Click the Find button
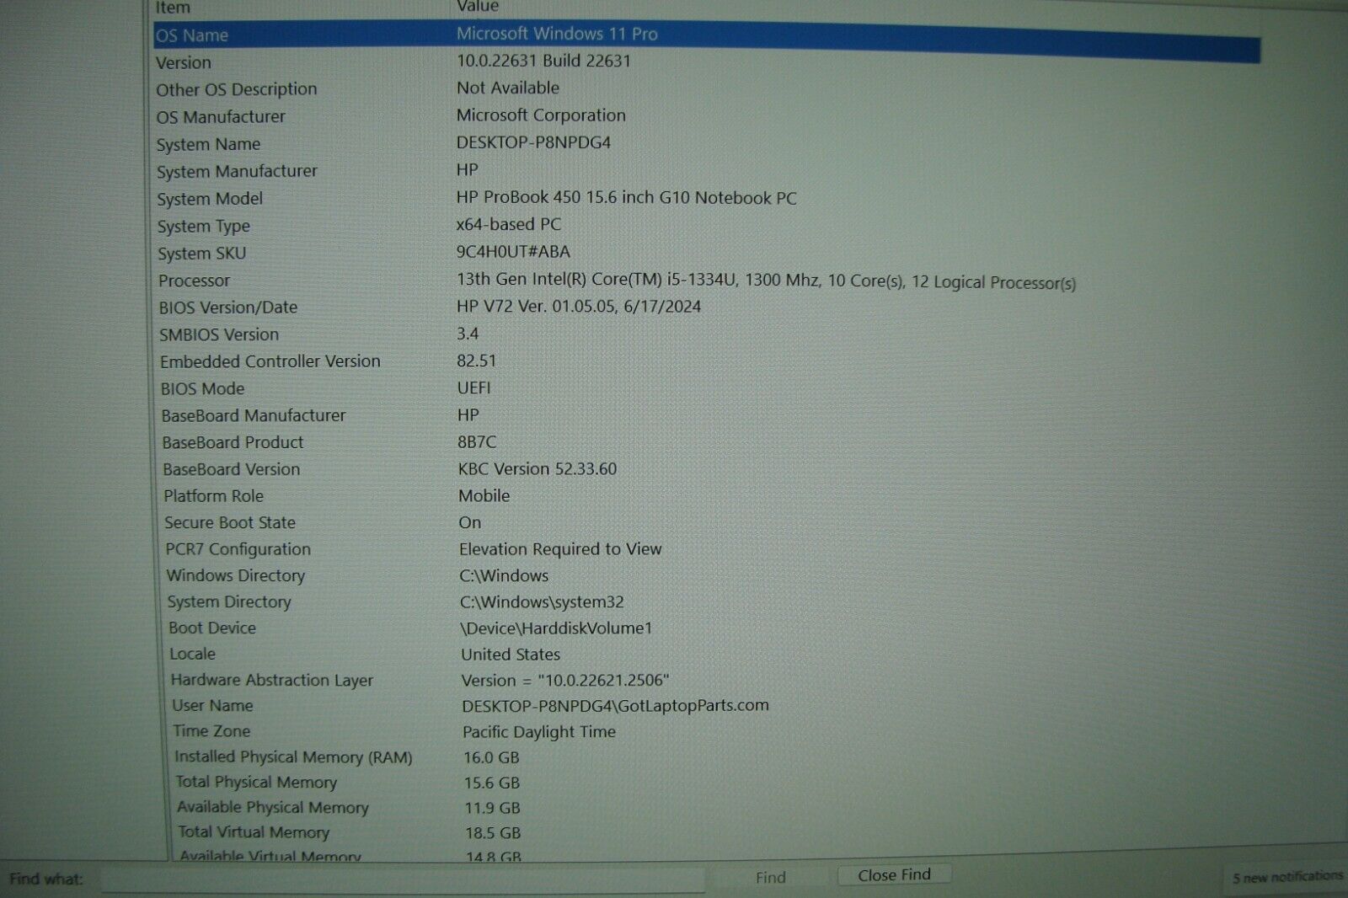Screen dimensions: 1348x898 coord(770,878)
